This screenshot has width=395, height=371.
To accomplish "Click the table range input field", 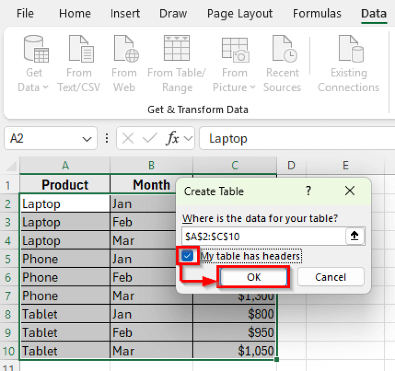I will [263, 236].
